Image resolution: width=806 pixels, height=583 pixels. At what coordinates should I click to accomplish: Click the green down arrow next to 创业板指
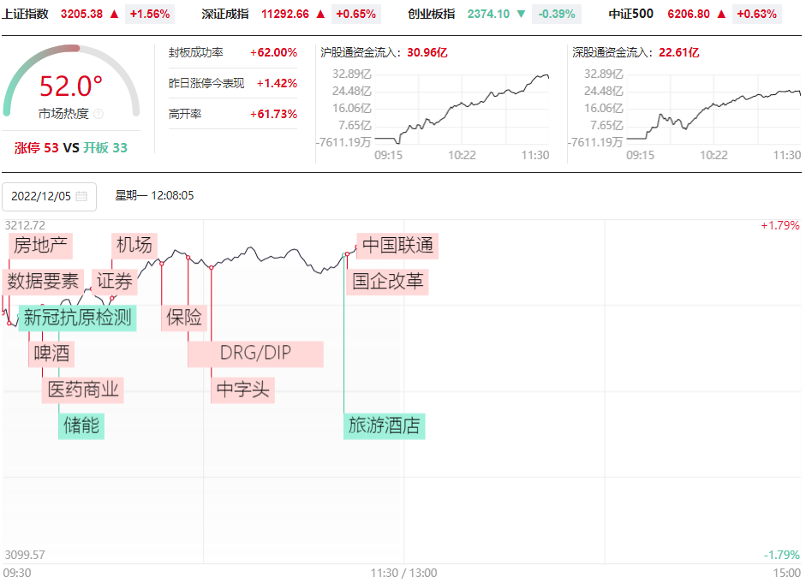click(x=521, y=15)
